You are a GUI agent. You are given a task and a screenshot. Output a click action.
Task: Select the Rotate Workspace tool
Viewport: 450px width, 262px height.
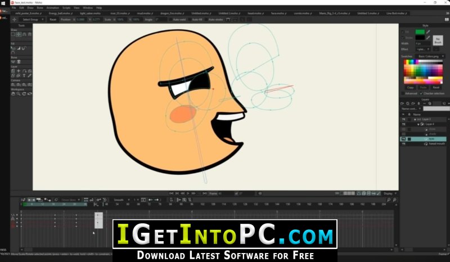tap(24, 94)
